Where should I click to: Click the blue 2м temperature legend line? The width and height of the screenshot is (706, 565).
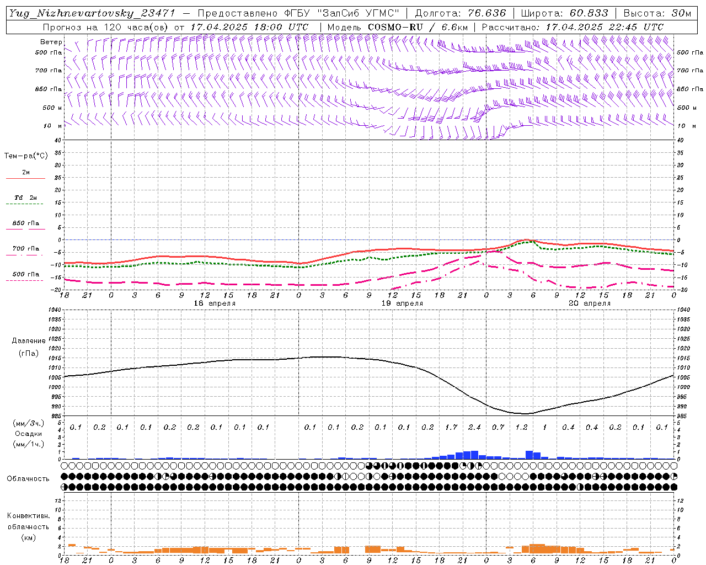(25, 178)
